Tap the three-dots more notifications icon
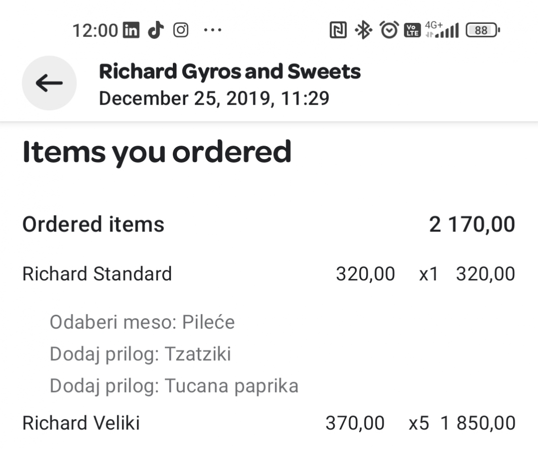This screenshot has width=538, height=449. pyautogui.click(x=212, y=30)
